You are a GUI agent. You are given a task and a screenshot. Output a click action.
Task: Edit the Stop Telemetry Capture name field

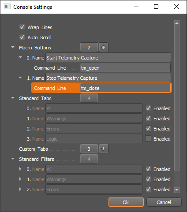pyautogui.click(x=108, y=78)
